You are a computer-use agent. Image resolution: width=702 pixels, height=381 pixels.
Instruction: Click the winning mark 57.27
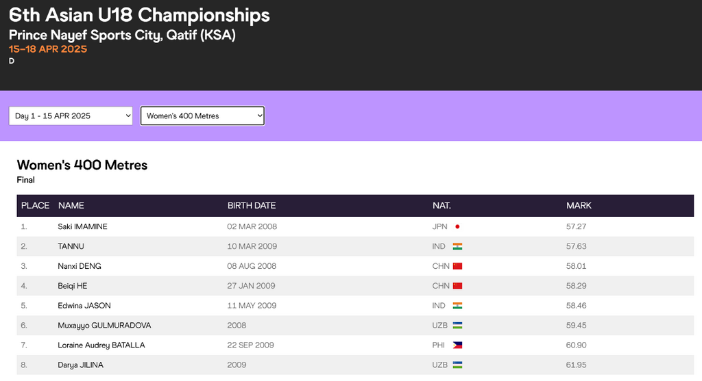[576, 226]
